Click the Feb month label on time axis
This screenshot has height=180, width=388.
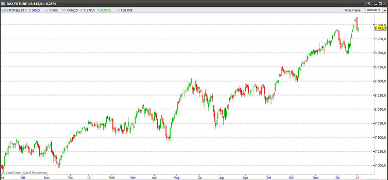[x=112, y=178]
